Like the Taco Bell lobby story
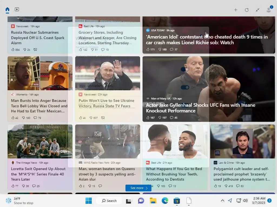The width and height of the screenshot is (277, 207). click(15, 118)
